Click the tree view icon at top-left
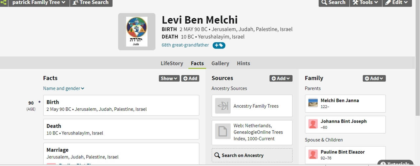The height and width of the screenshot is (166, 420). click(4, 3)
